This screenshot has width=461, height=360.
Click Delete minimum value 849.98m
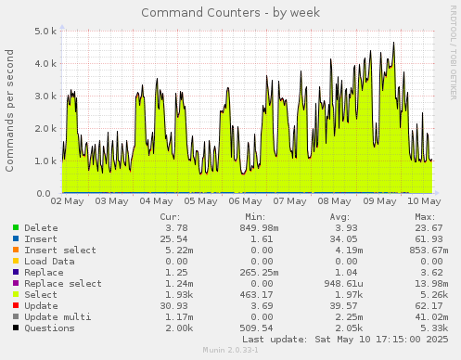(x=259, y=228)
